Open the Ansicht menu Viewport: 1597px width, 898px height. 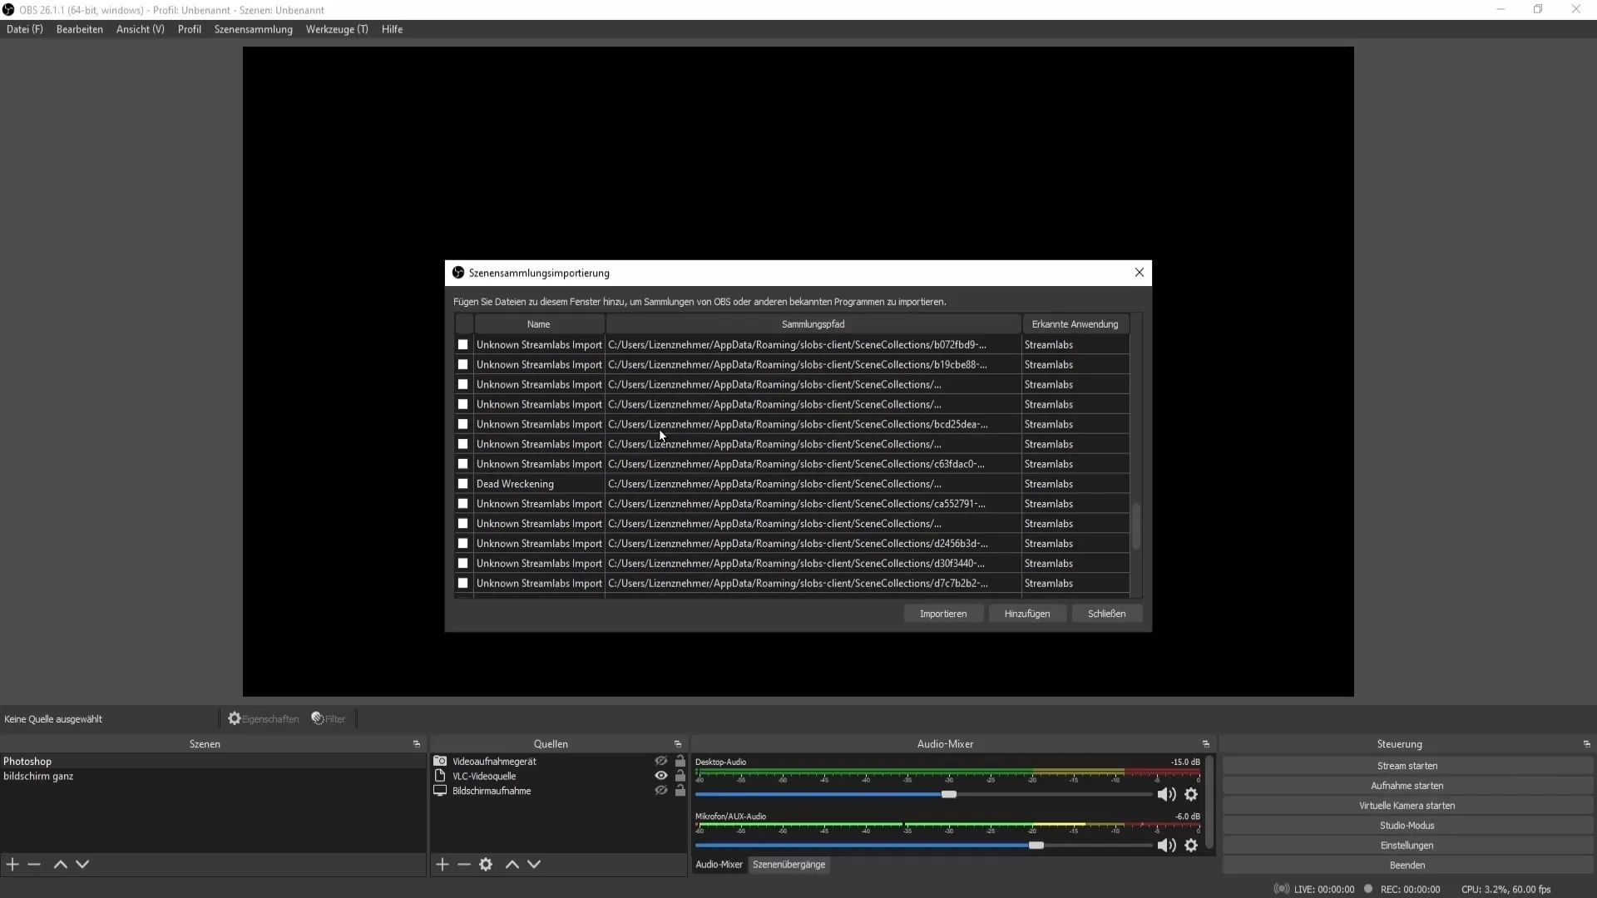(x=141, y=29)
